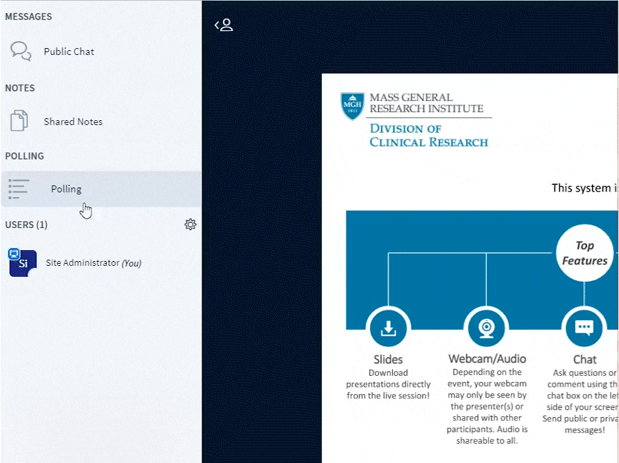This screenshot has width=619, height=463.
Task: Toggle the users and messages panel
Action: (x=224, y=25)
